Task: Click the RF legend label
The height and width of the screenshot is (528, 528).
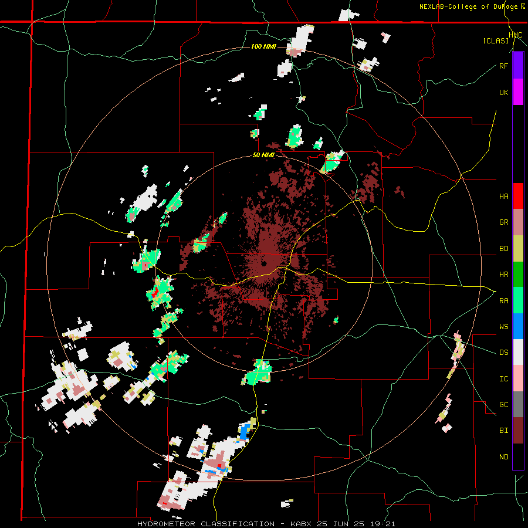Action: (x=503, y=66)
